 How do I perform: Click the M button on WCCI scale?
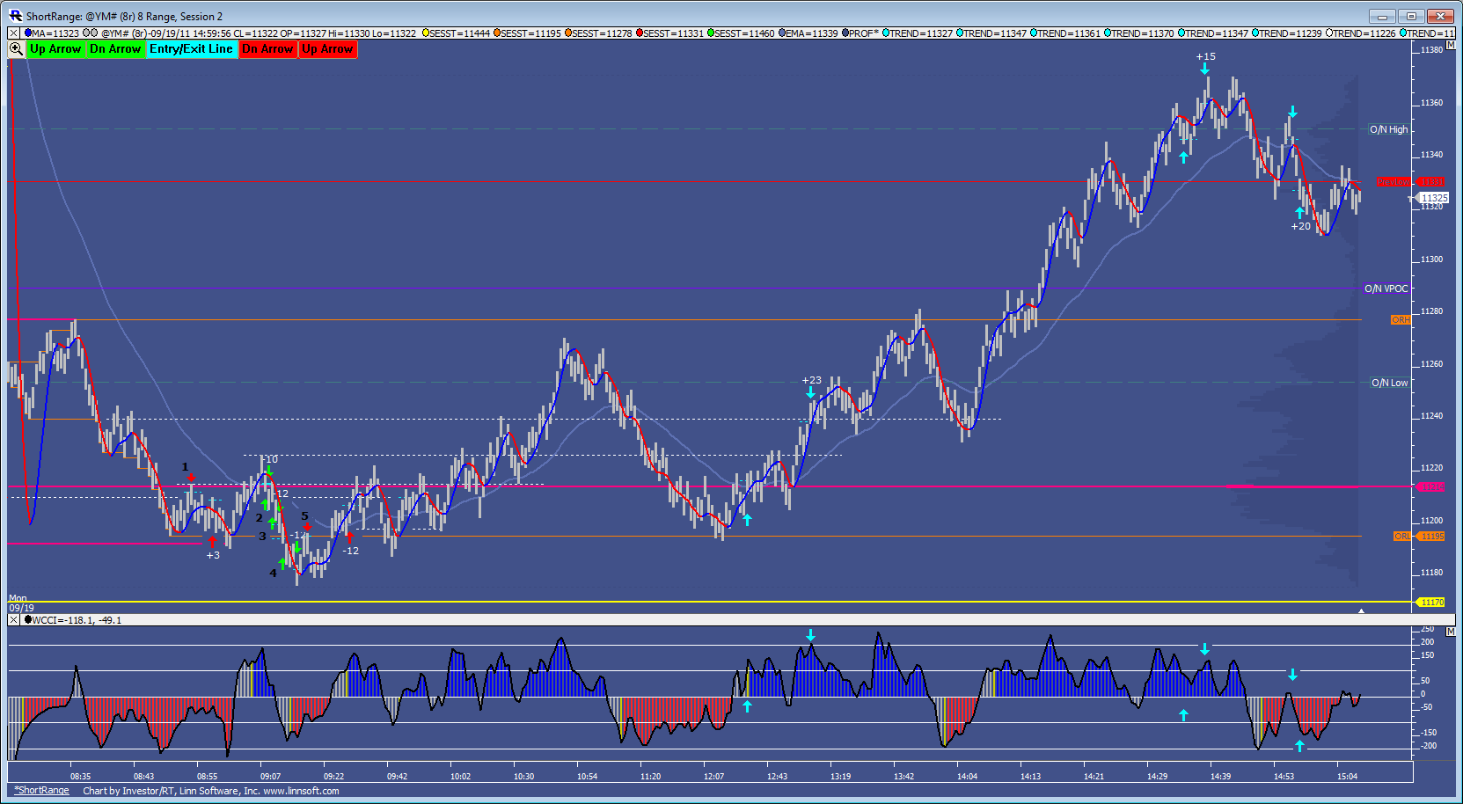(x=1451, y=632)
